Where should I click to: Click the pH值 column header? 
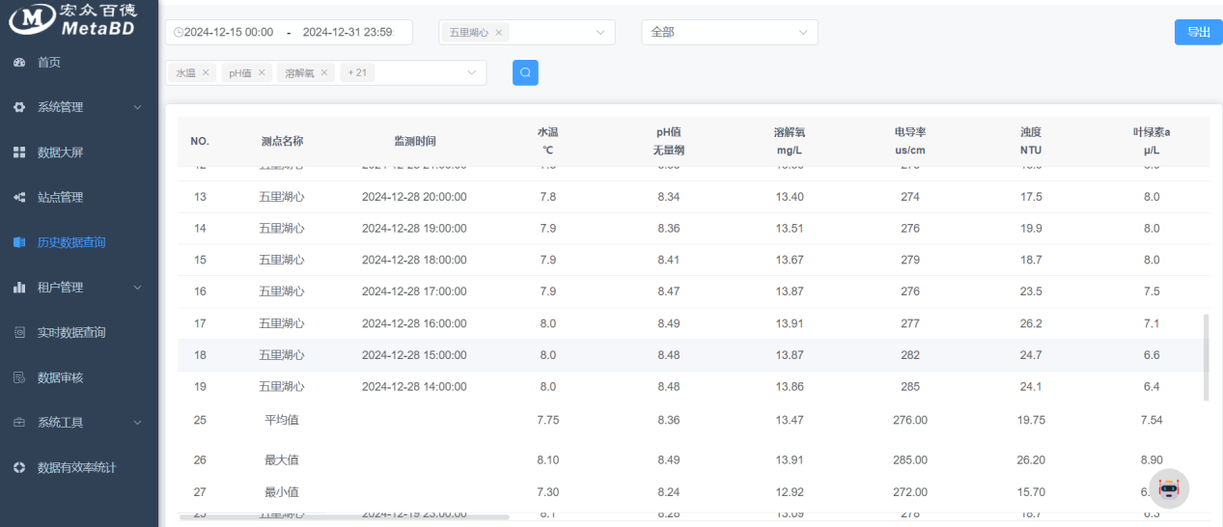(669, 141)
